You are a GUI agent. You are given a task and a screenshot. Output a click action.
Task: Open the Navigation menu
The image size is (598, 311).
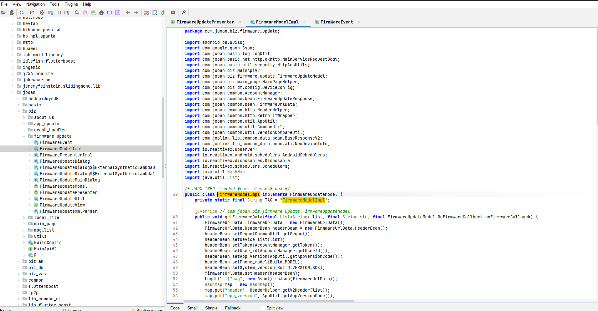35,4
